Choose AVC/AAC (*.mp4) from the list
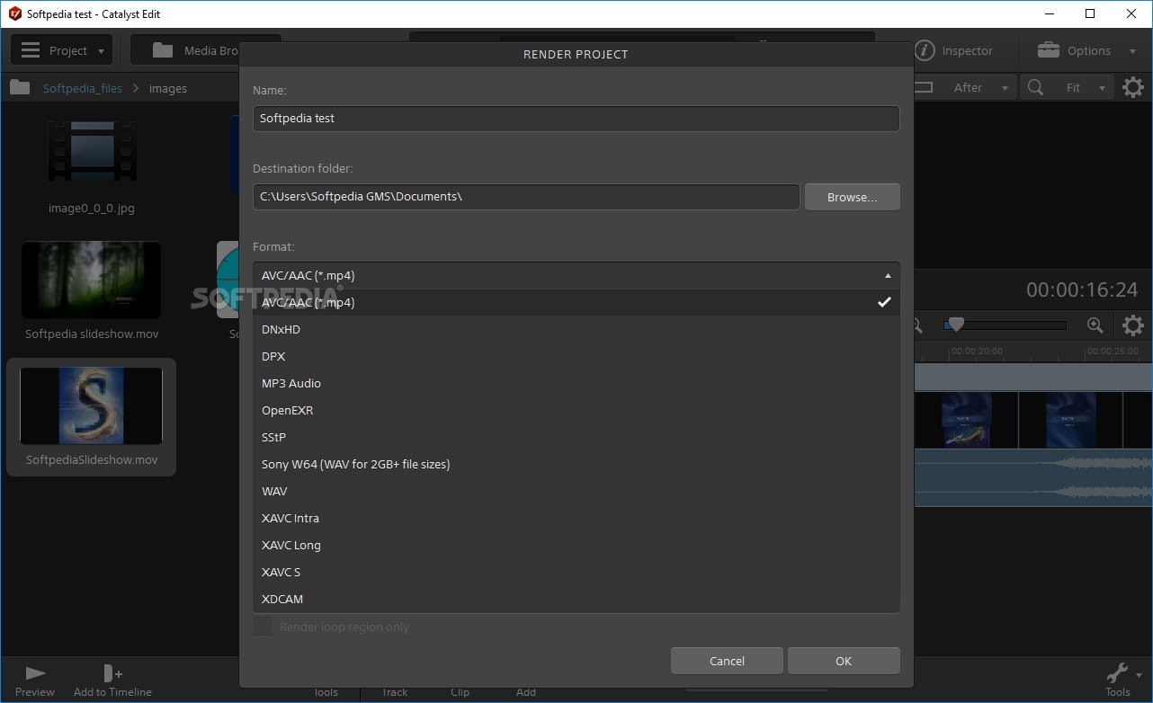This screenshot has height=703, width=1153. (x=576, y=302)
